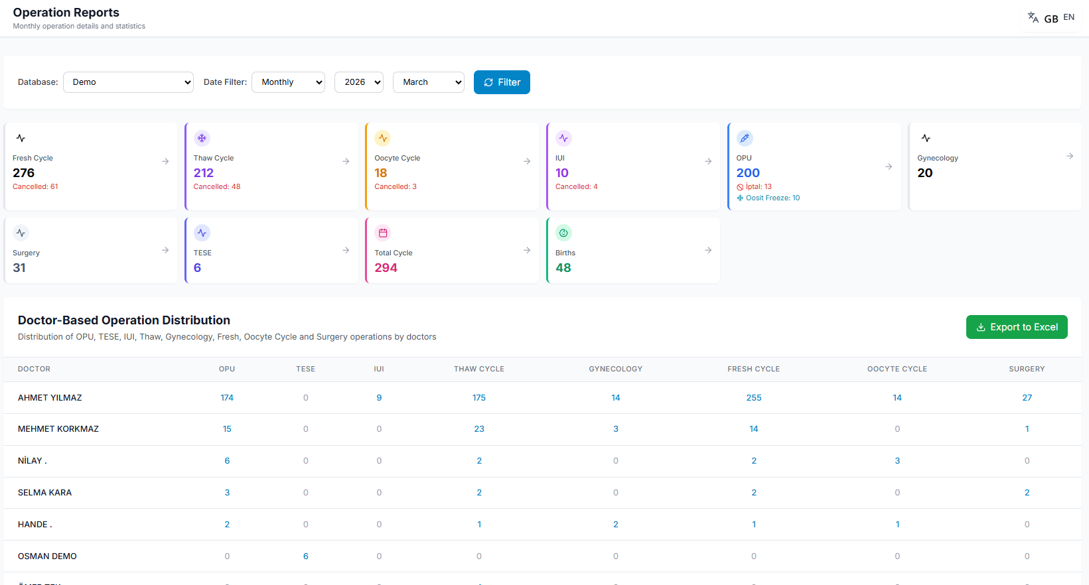Select the NİLAY . doctor row
Image resolution: width=1089 pixels, height=585 pixels.
click(542, 461)
